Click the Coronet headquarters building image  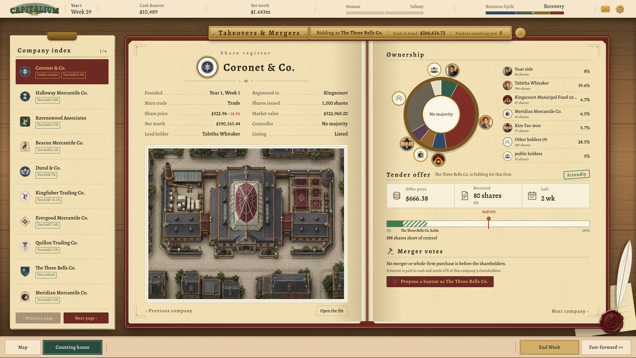click(x=246, y=223)
